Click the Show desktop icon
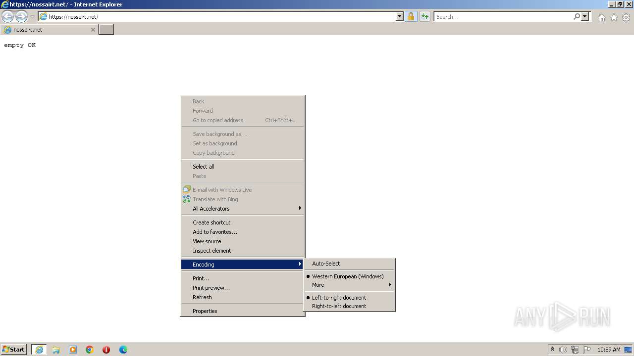634x356 pixels. [x=629, y=350]
